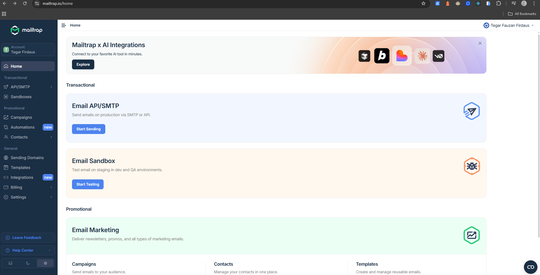Expand the Settings sidebar submenu

[51, 197]
